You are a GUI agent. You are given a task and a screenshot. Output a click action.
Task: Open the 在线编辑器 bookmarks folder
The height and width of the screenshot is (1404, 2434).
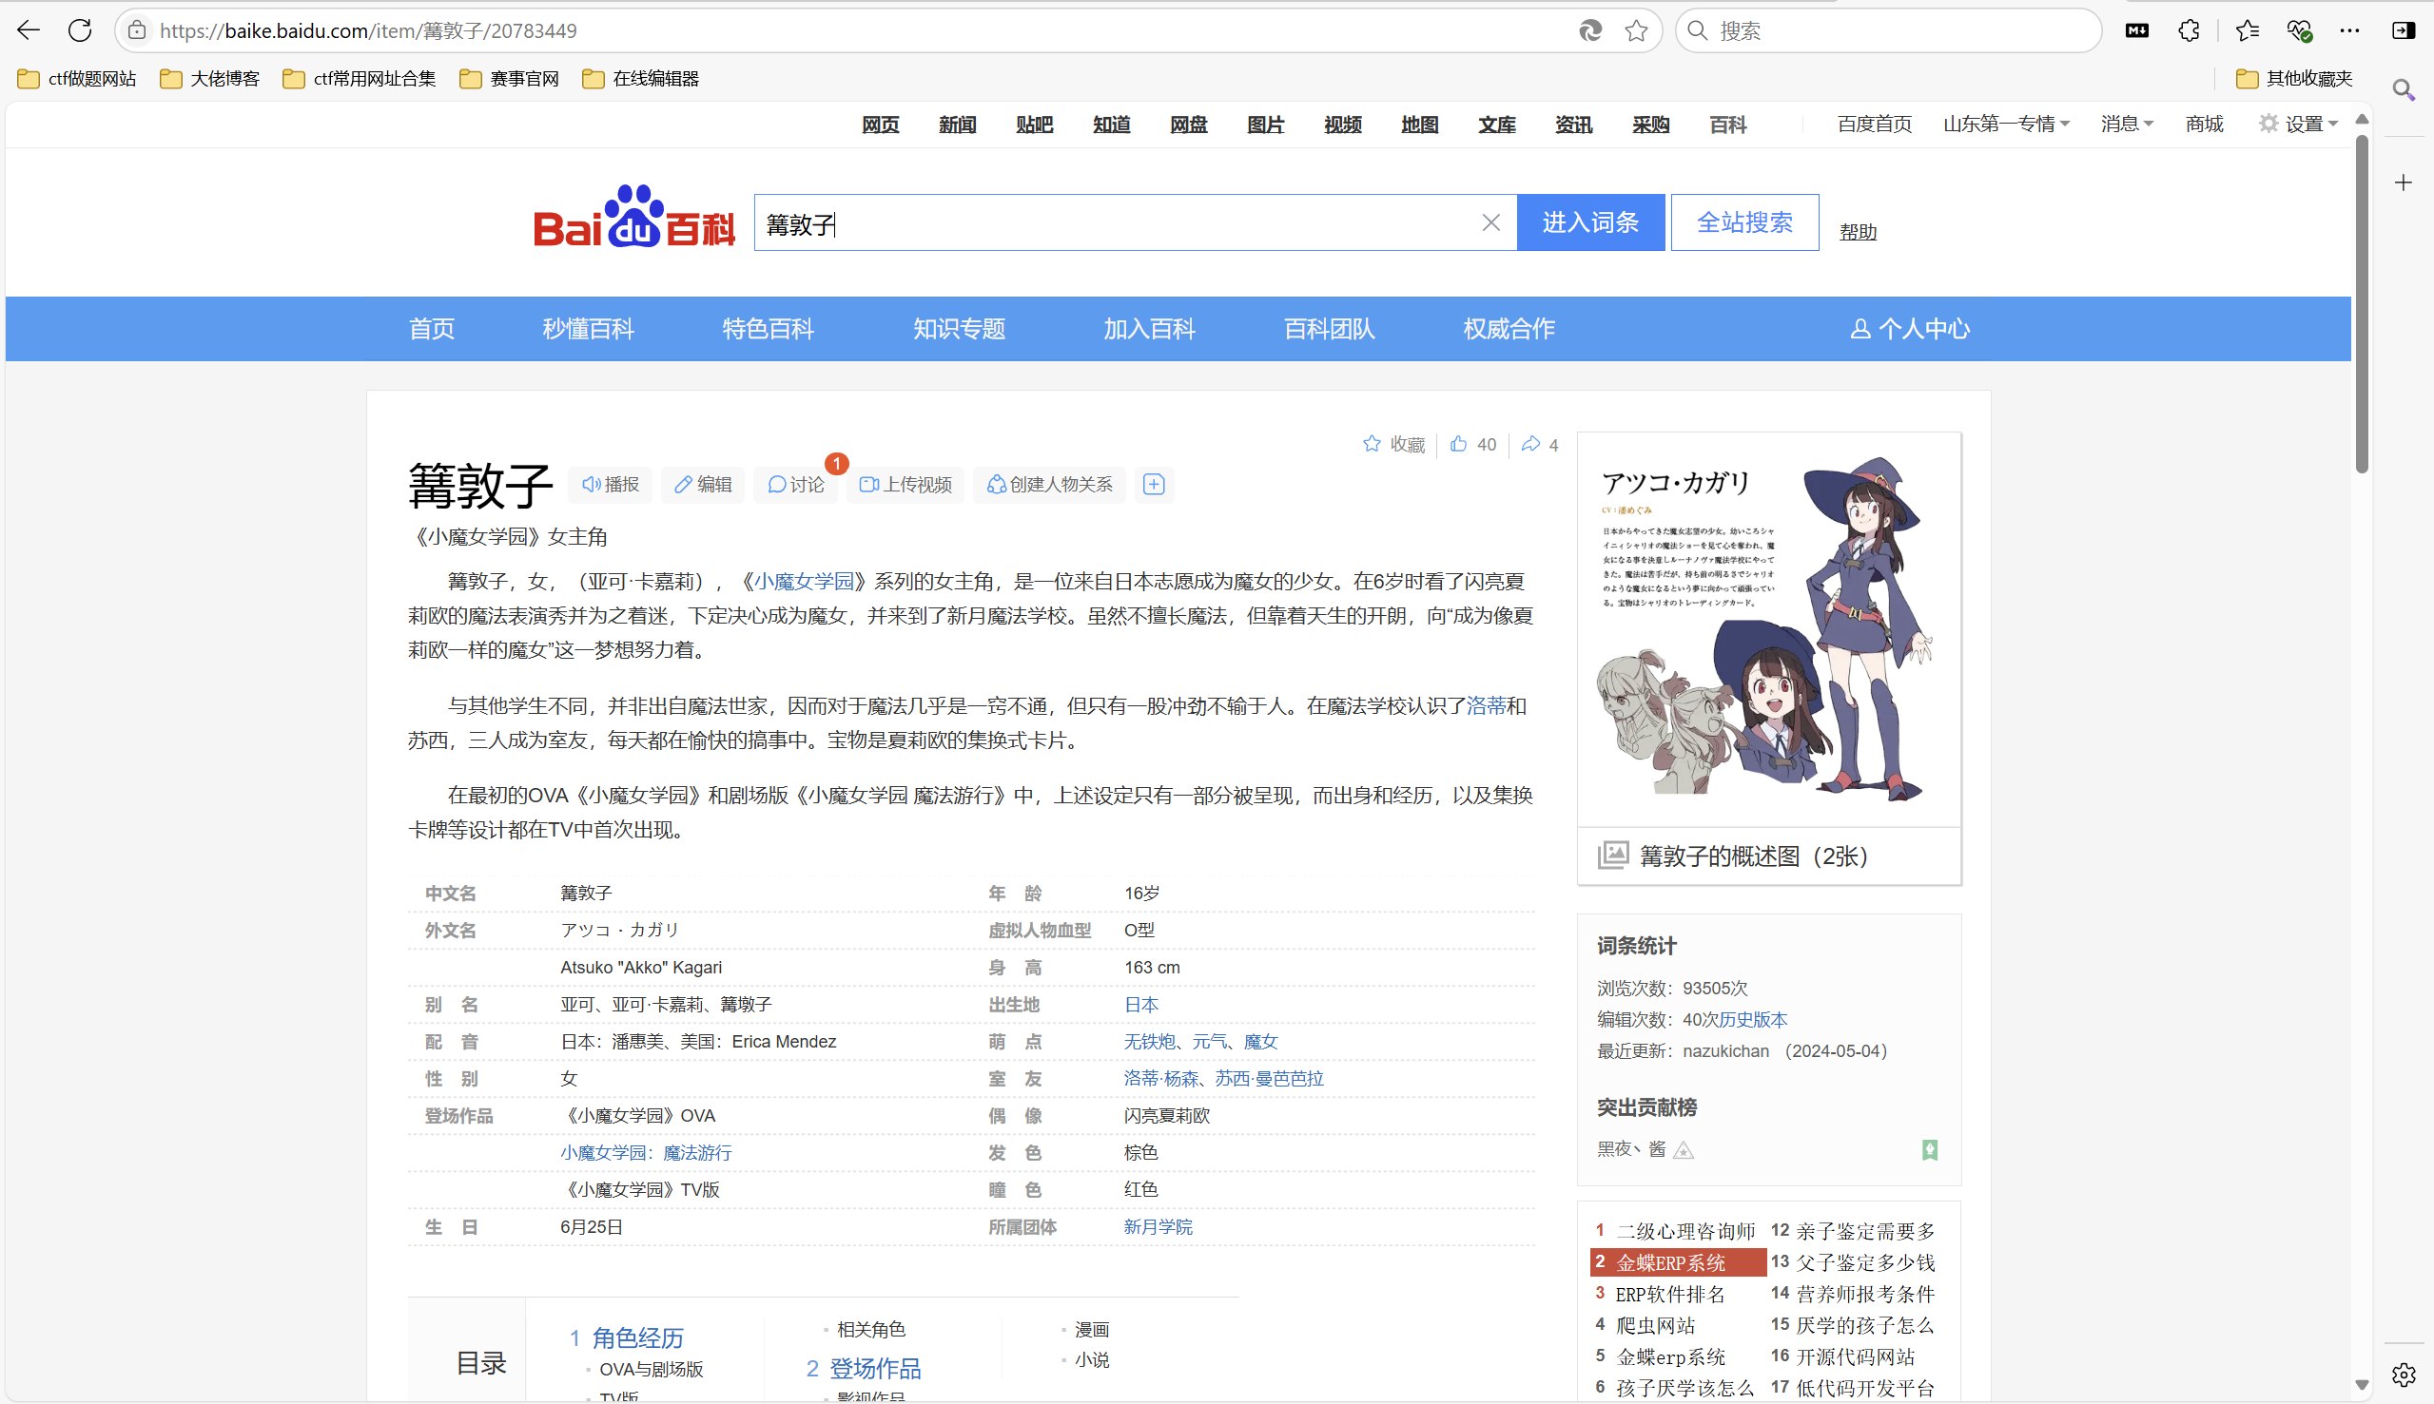tap(640, 79)
